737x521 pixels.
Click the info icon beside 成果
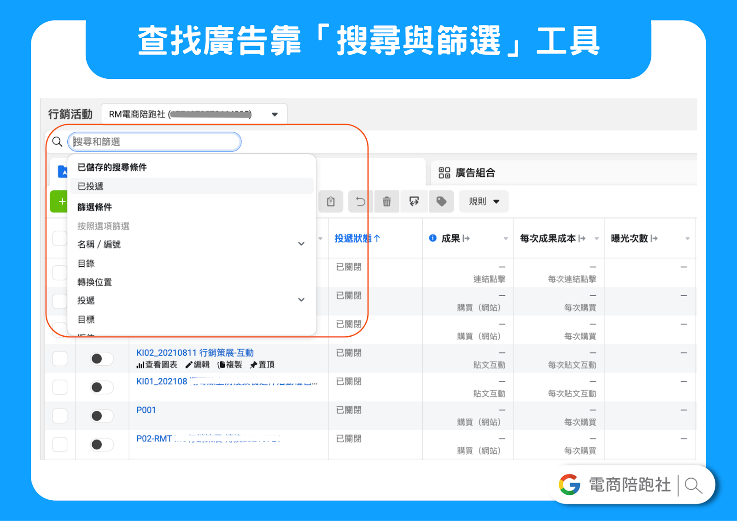tap(433, 238)
